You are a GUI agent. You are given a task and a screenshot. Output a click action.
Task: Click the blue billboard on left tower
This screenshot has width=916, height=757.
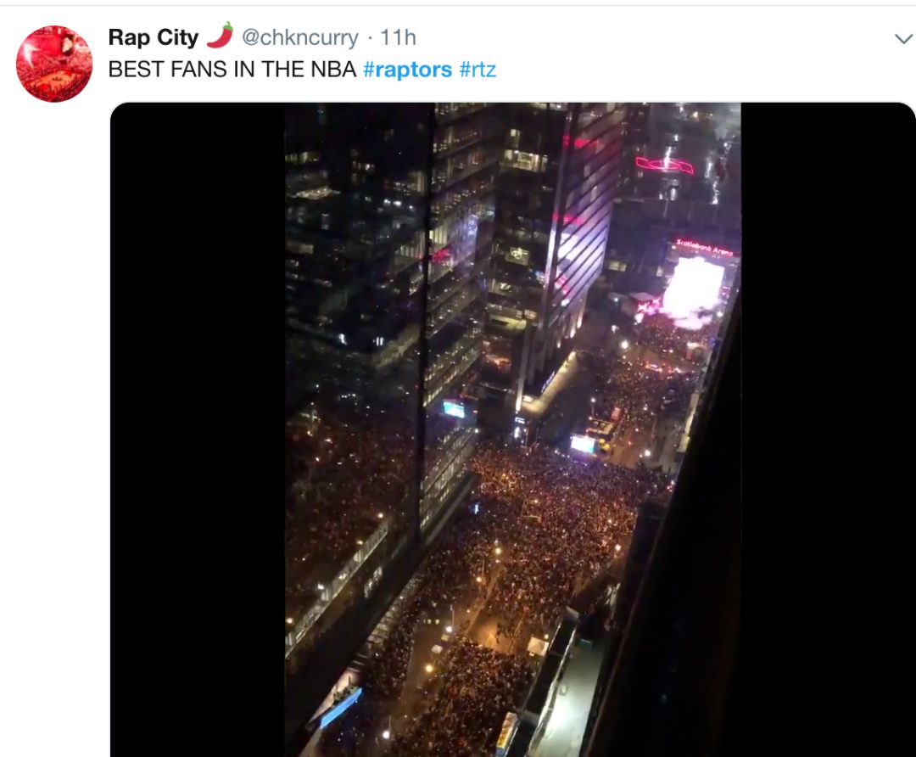point(453,408)
